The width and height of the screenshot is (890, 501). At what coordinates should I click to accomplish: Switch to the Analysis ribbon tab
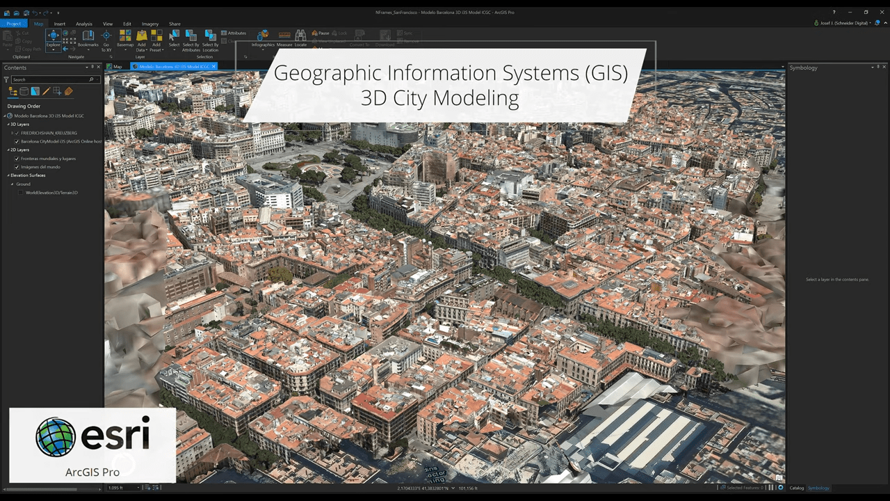(84, 24)
